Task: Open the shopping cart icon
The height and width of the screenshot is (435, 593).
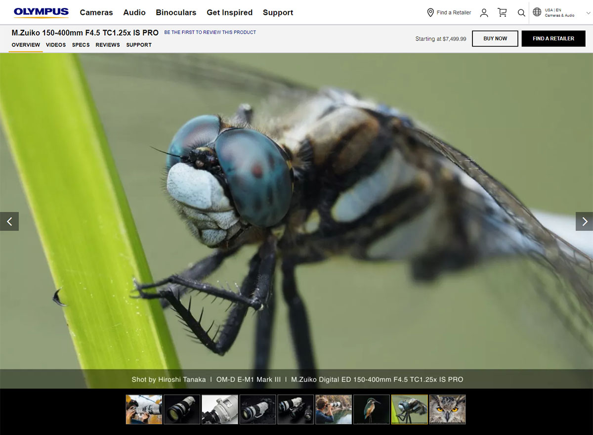Action: click(x=503, y=12)
